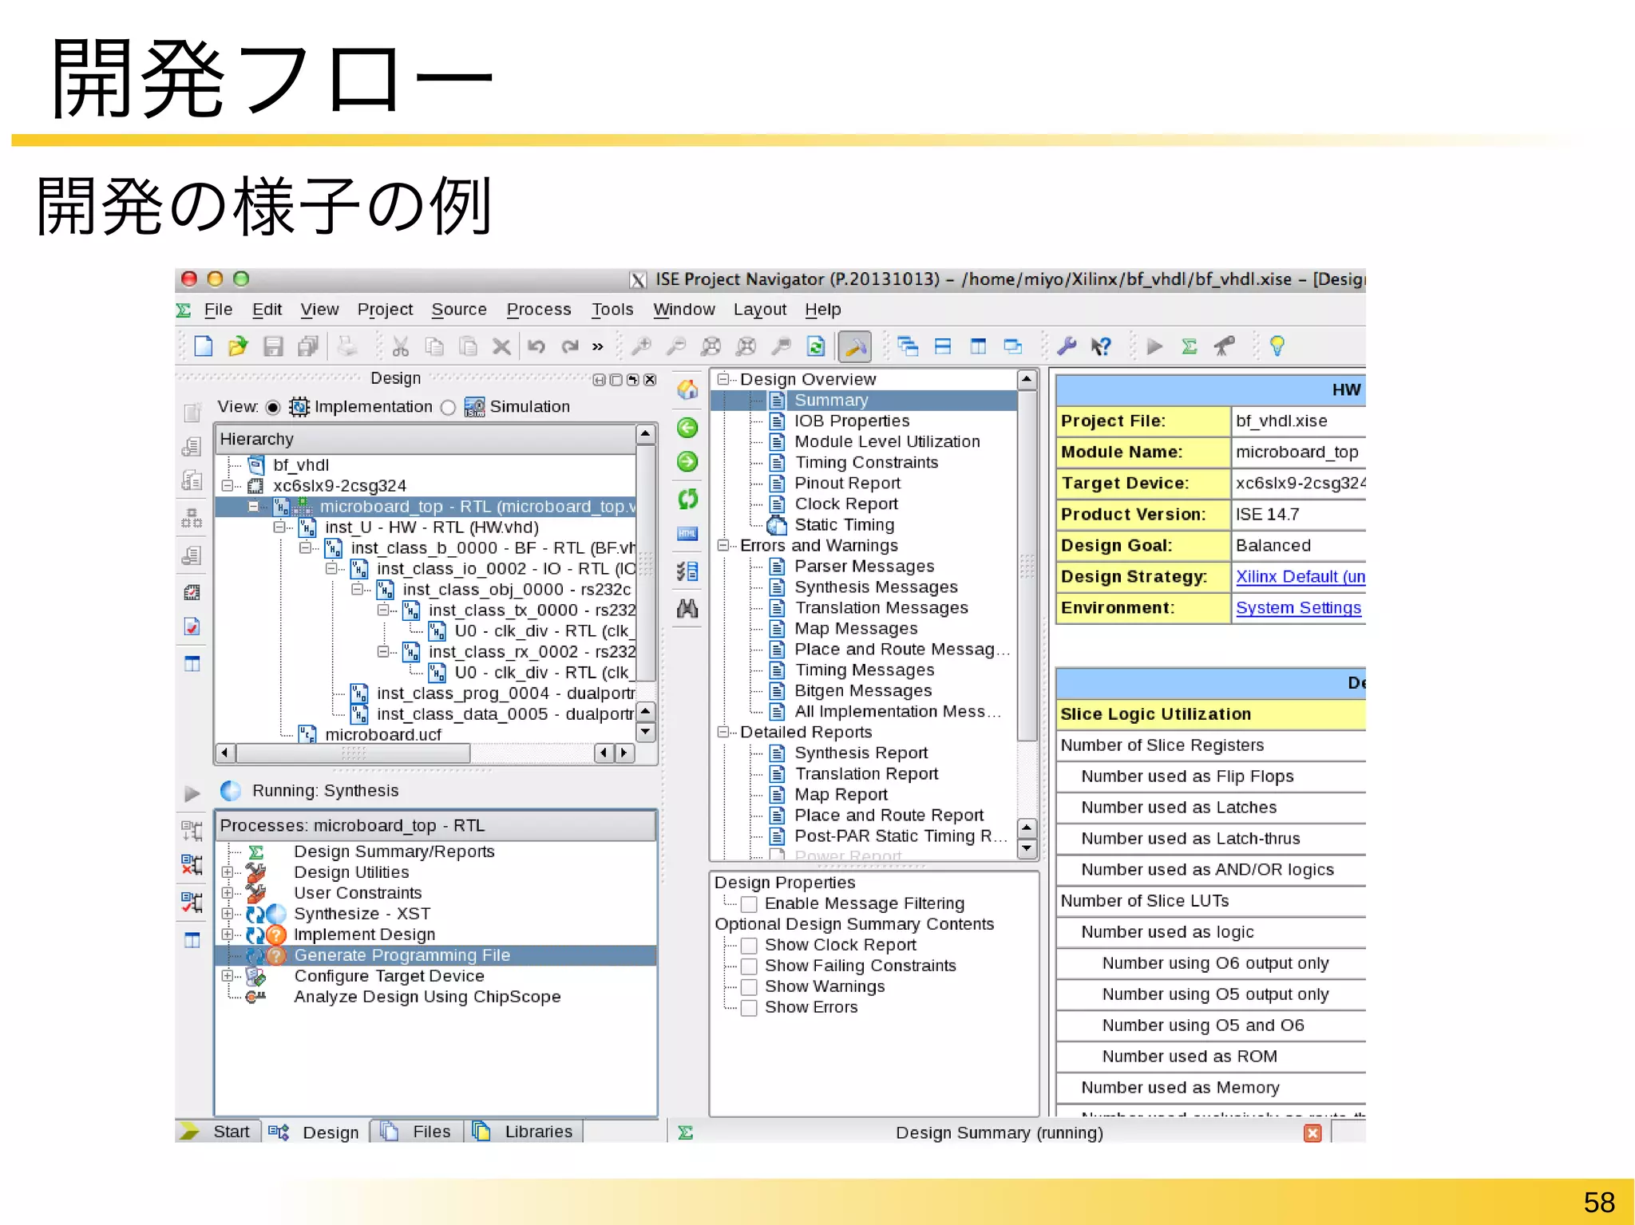Image resolution: width=1635 pixels, height=1225 pixels.
Task: Click the green refresh arrows icon
Action: point(687,499)
